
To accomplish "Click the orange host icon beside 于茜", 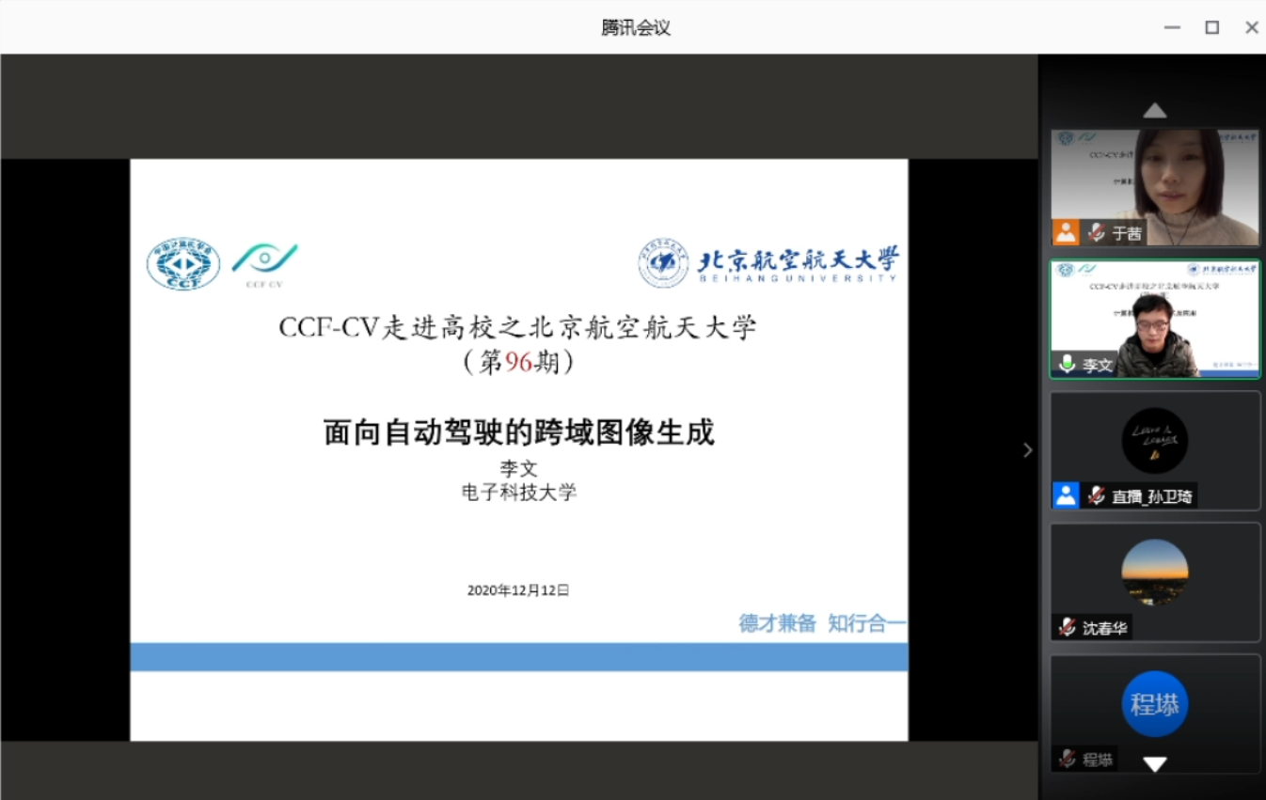I will 1066,232.
